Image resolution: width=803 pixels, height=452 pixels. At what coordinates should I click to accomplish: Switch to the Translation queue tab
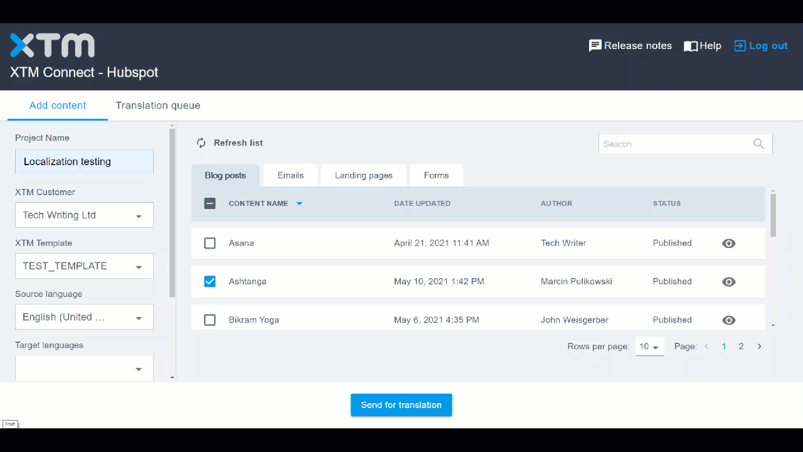[x=157, y=105]
